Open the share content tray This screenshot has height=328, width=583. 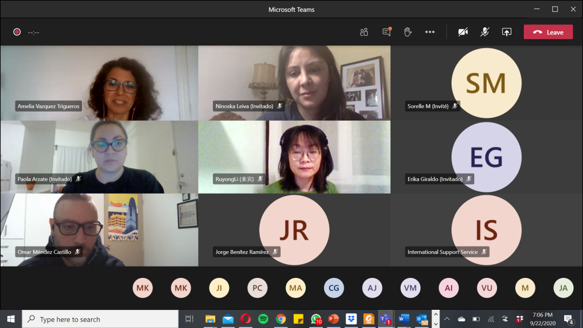[506, 32]
